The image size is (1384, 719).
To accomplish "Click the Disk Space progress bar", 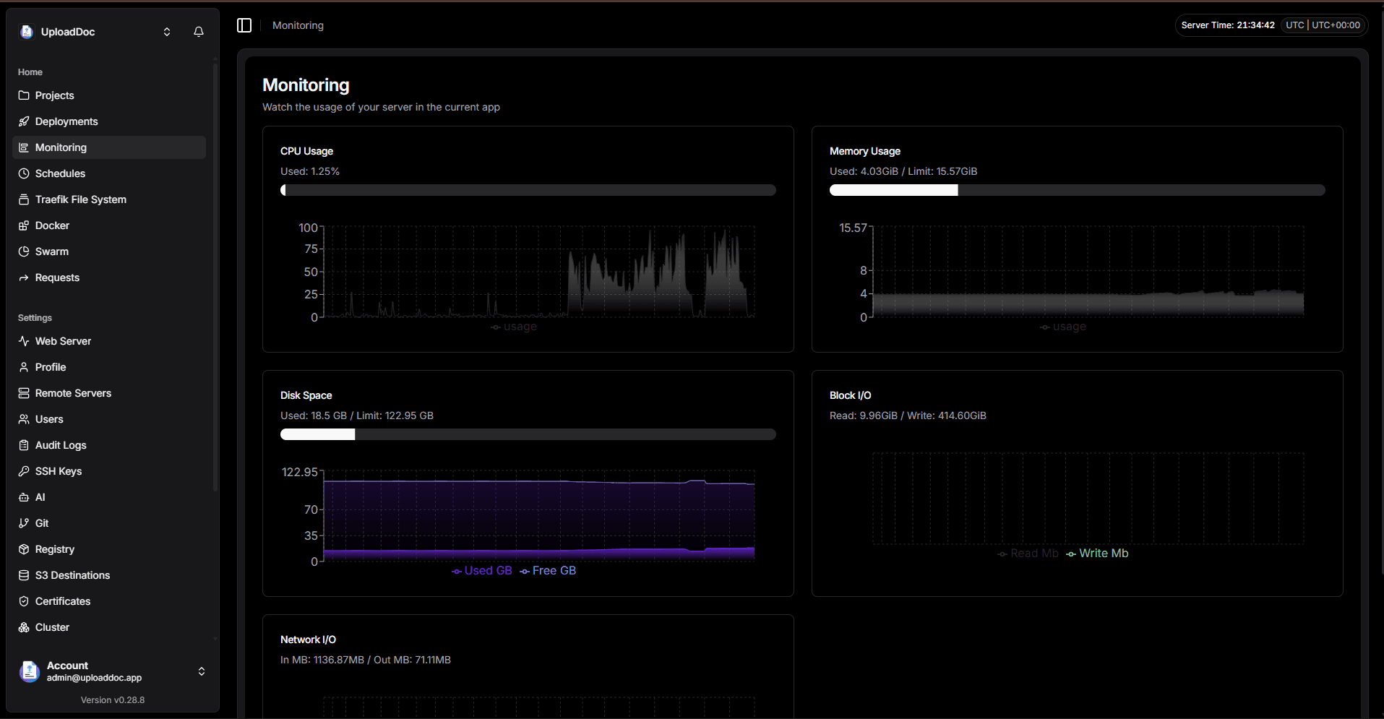I will click(528, 434).
